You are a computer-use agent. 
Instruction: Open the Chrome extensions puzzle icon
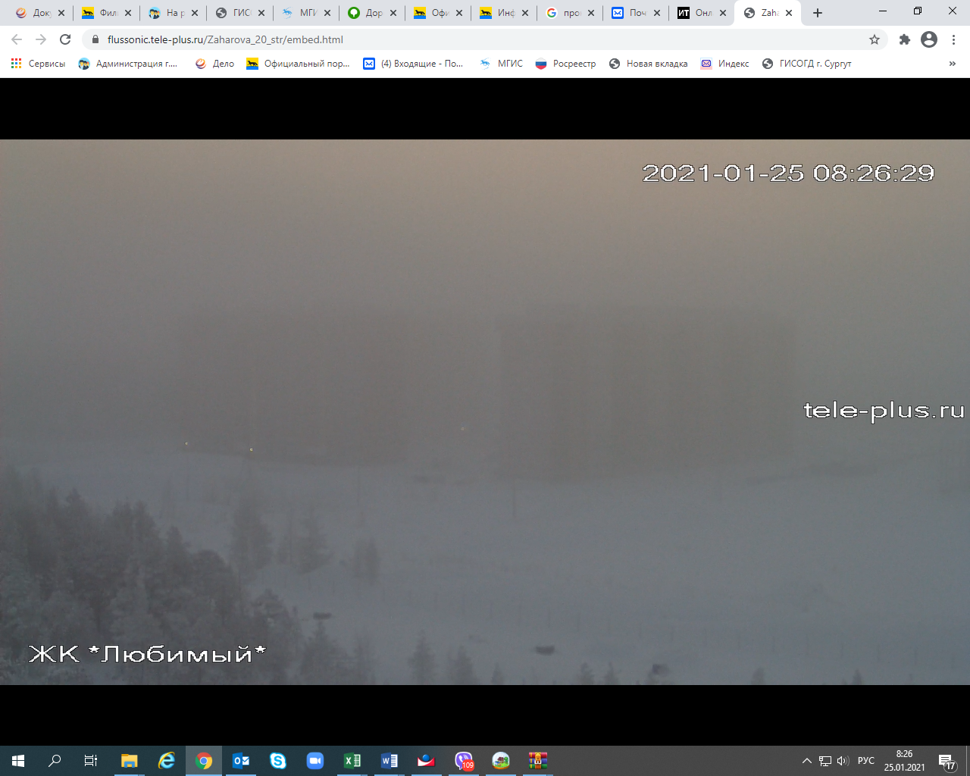(x=904, y=39)
